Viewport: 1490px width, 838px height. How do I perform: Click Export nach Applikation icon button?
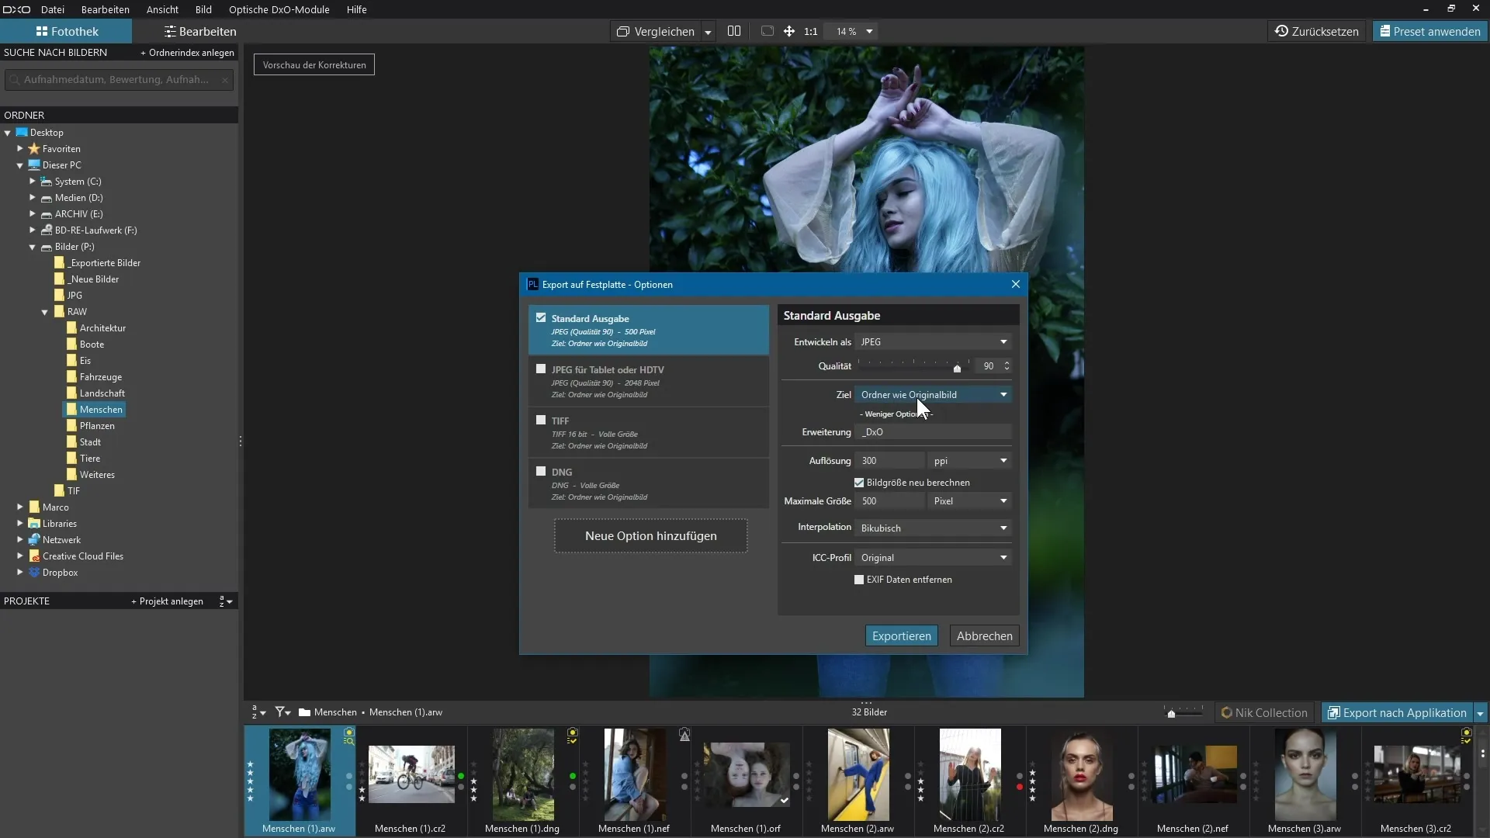click(1397, 712)
